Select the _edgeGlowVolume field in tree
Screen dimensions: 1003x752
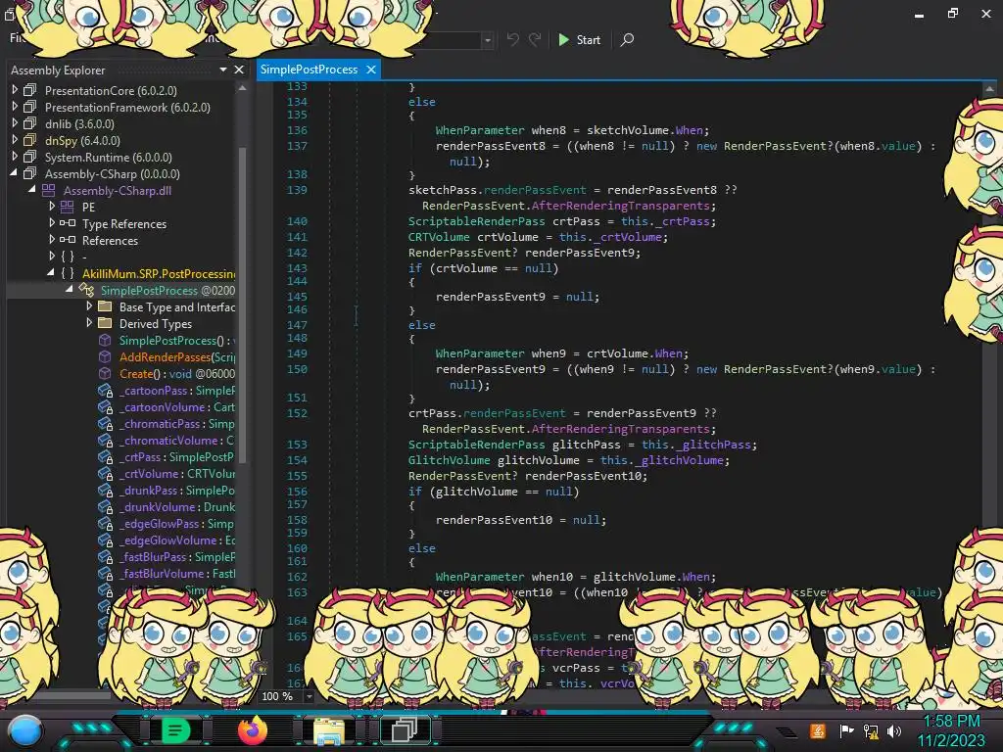(x=177, y=540)
